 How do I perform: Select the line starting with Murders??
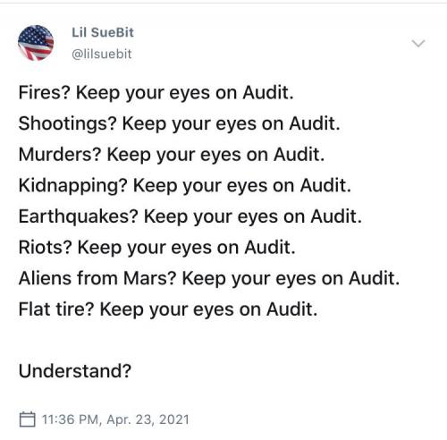(x=172, y=155)
